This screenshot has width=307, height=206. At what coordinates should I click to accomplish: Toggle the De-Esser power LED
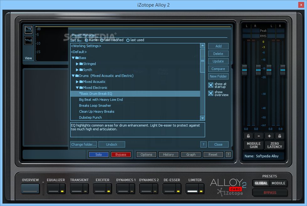pyautogui.click(x=178, y=191)
